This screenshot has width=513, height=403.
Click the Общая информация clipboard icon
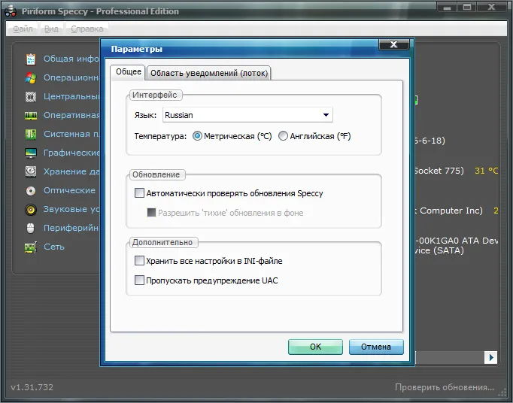(31, 59)
